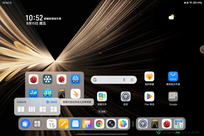Select the three-column quick layout
Screen dimensions: 204x136
coord(32,109)
